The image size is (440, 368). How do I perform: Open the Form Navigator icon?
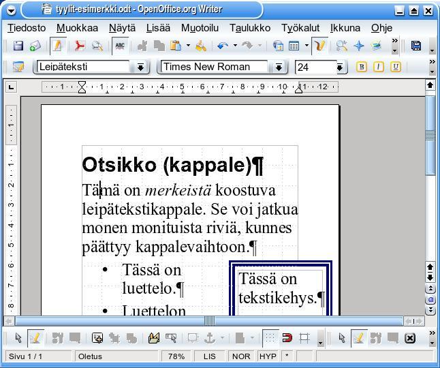tap(97, 338)
